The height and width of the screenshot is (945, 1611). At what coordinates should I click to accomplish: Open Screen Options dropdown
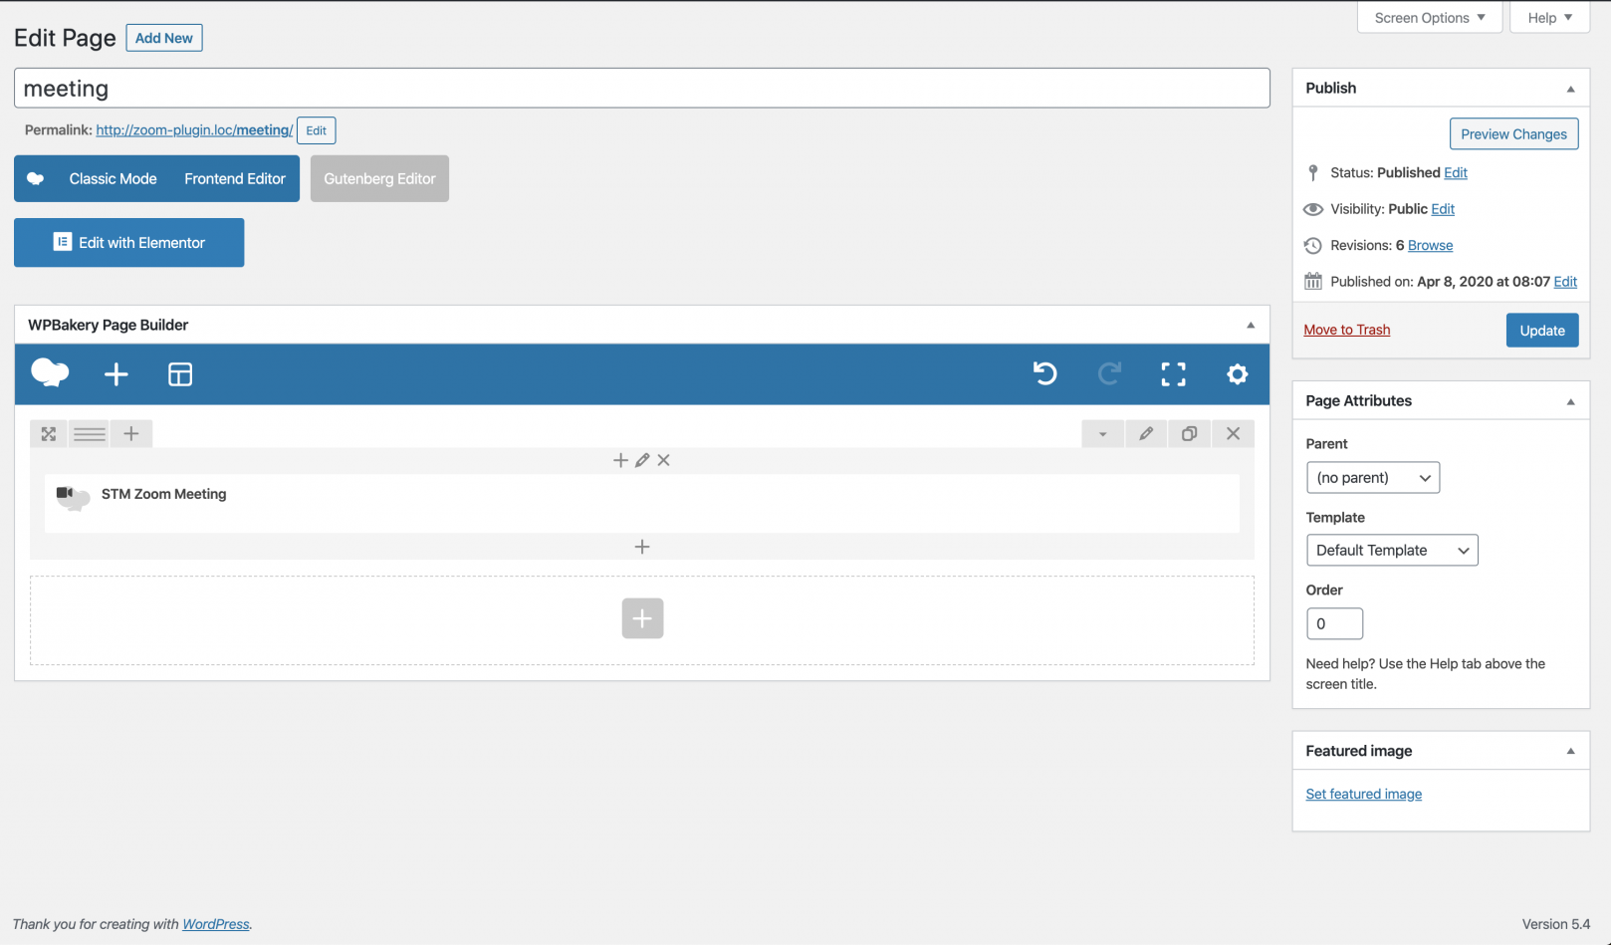1430,18
